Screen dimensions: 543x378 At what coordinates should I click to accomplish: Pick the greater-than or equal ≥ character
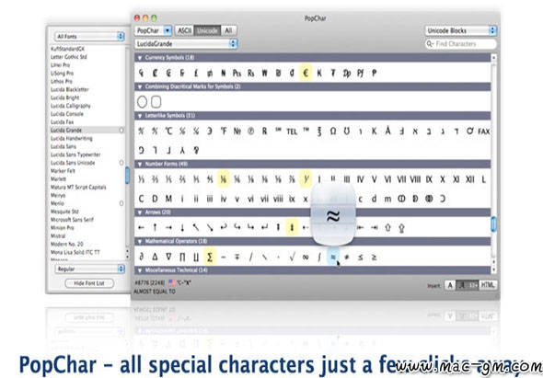click(374, 257)
